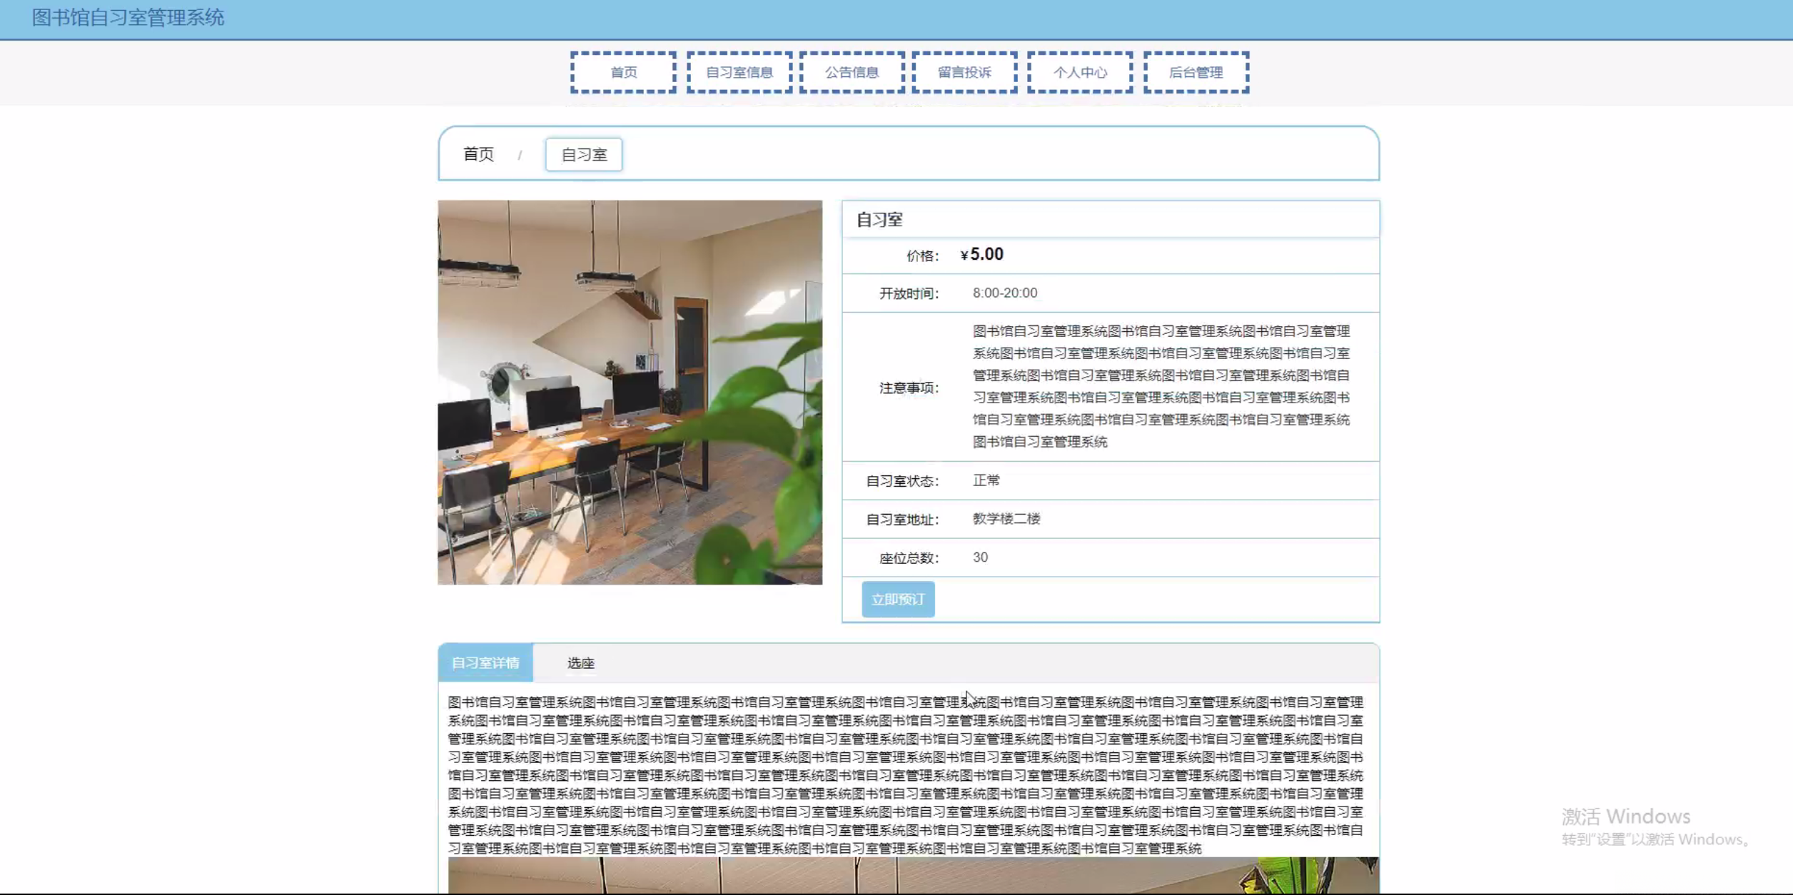Click the 8:00-20:00 opening time text
The height and width of the screenshot is (895, 1793).
coord(1004,293)
